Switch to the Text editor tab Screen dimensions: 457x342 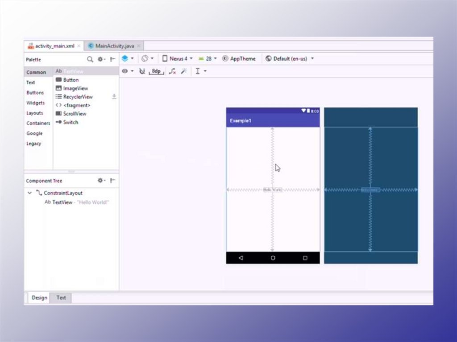[61, 297]
